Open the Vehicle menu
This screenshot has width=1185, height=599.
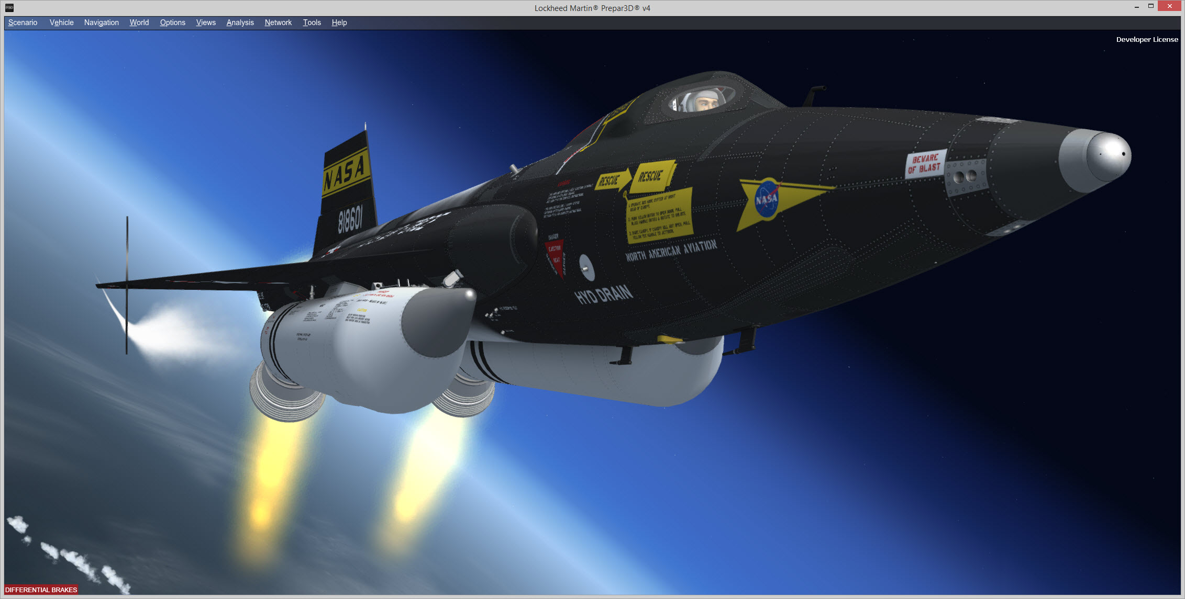click(x=61, y=22)
